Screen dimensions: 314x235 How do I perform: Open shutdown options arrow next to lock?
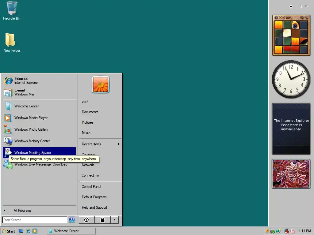114,220
